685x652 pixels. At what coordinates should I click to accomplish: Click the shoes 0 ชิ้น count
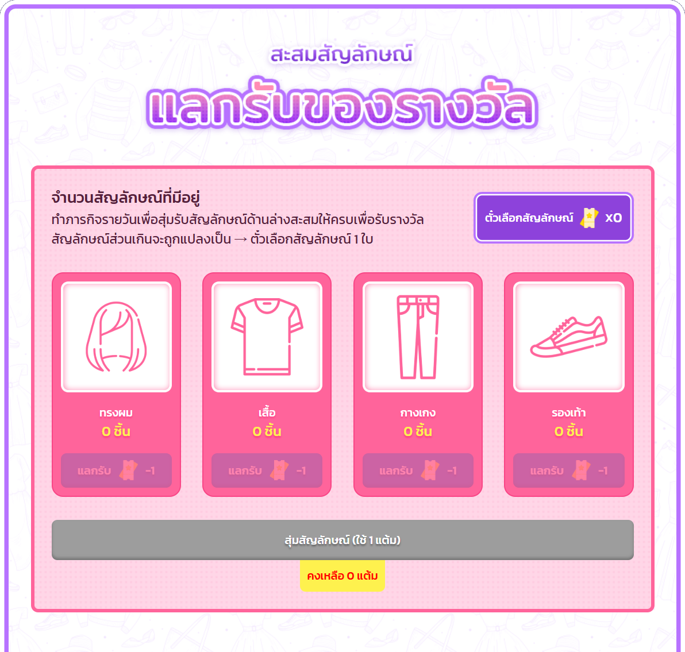tap(569, 431)
